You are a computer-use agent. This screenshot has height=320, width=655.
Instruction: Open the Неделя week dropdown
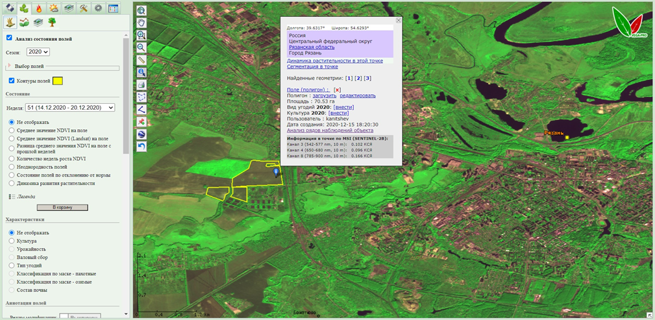click(x=69, y=107)
